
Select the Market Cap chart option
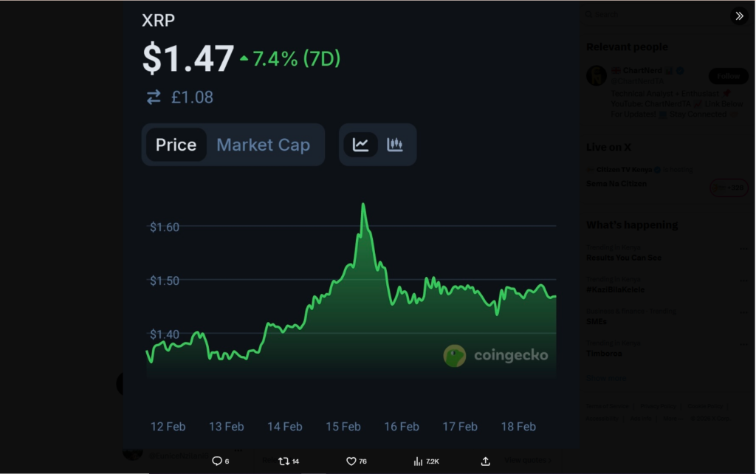[263, 145]
